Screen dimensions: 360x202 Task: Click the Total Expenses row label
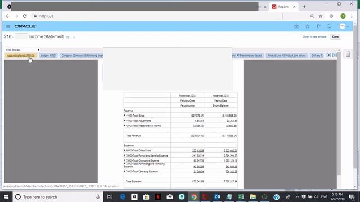[134, 181]
